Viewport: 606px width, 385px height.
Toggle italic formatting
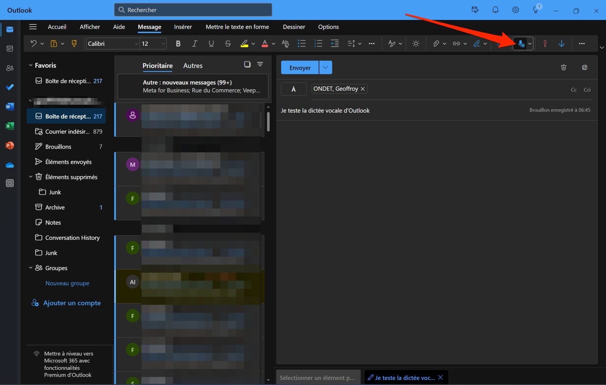(195, 44)
